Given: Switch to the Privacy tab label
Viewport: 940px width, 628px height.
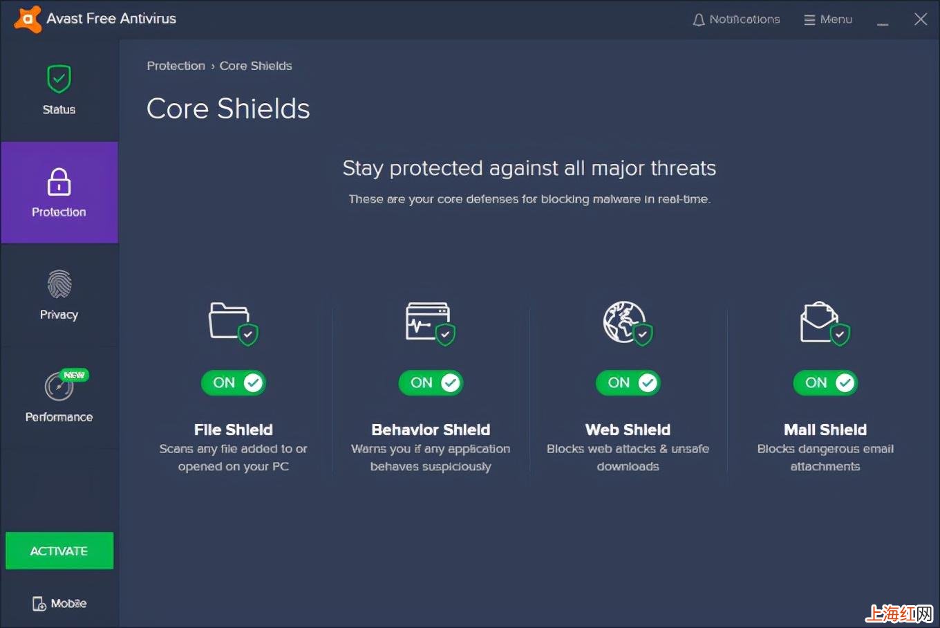Looking at the screenshot, I should coord(59,315).
